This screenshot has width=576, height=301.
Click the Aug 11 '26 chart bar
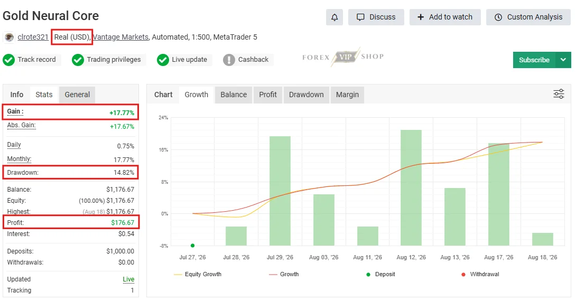point(368,236)
